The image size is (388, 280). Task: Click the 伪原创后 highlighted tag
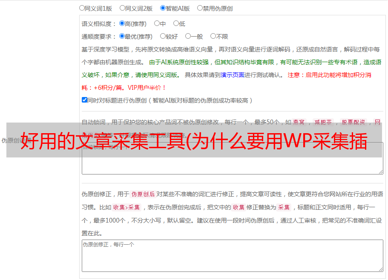143,194
